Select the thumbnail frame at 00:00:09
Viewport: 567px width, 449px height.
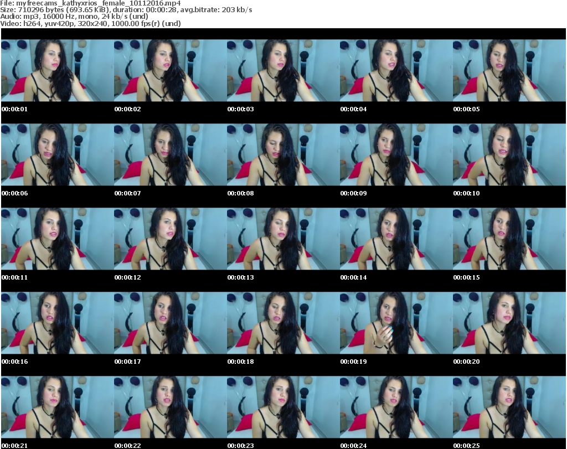pyautogui.click(x=396, y=154)
